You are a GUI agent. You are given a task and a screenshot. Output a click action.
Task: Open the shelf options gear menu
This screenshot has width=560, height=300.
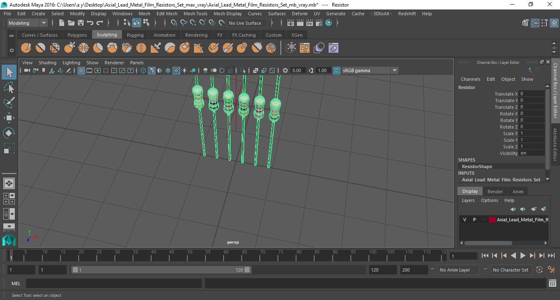click(x=12, y=50)
